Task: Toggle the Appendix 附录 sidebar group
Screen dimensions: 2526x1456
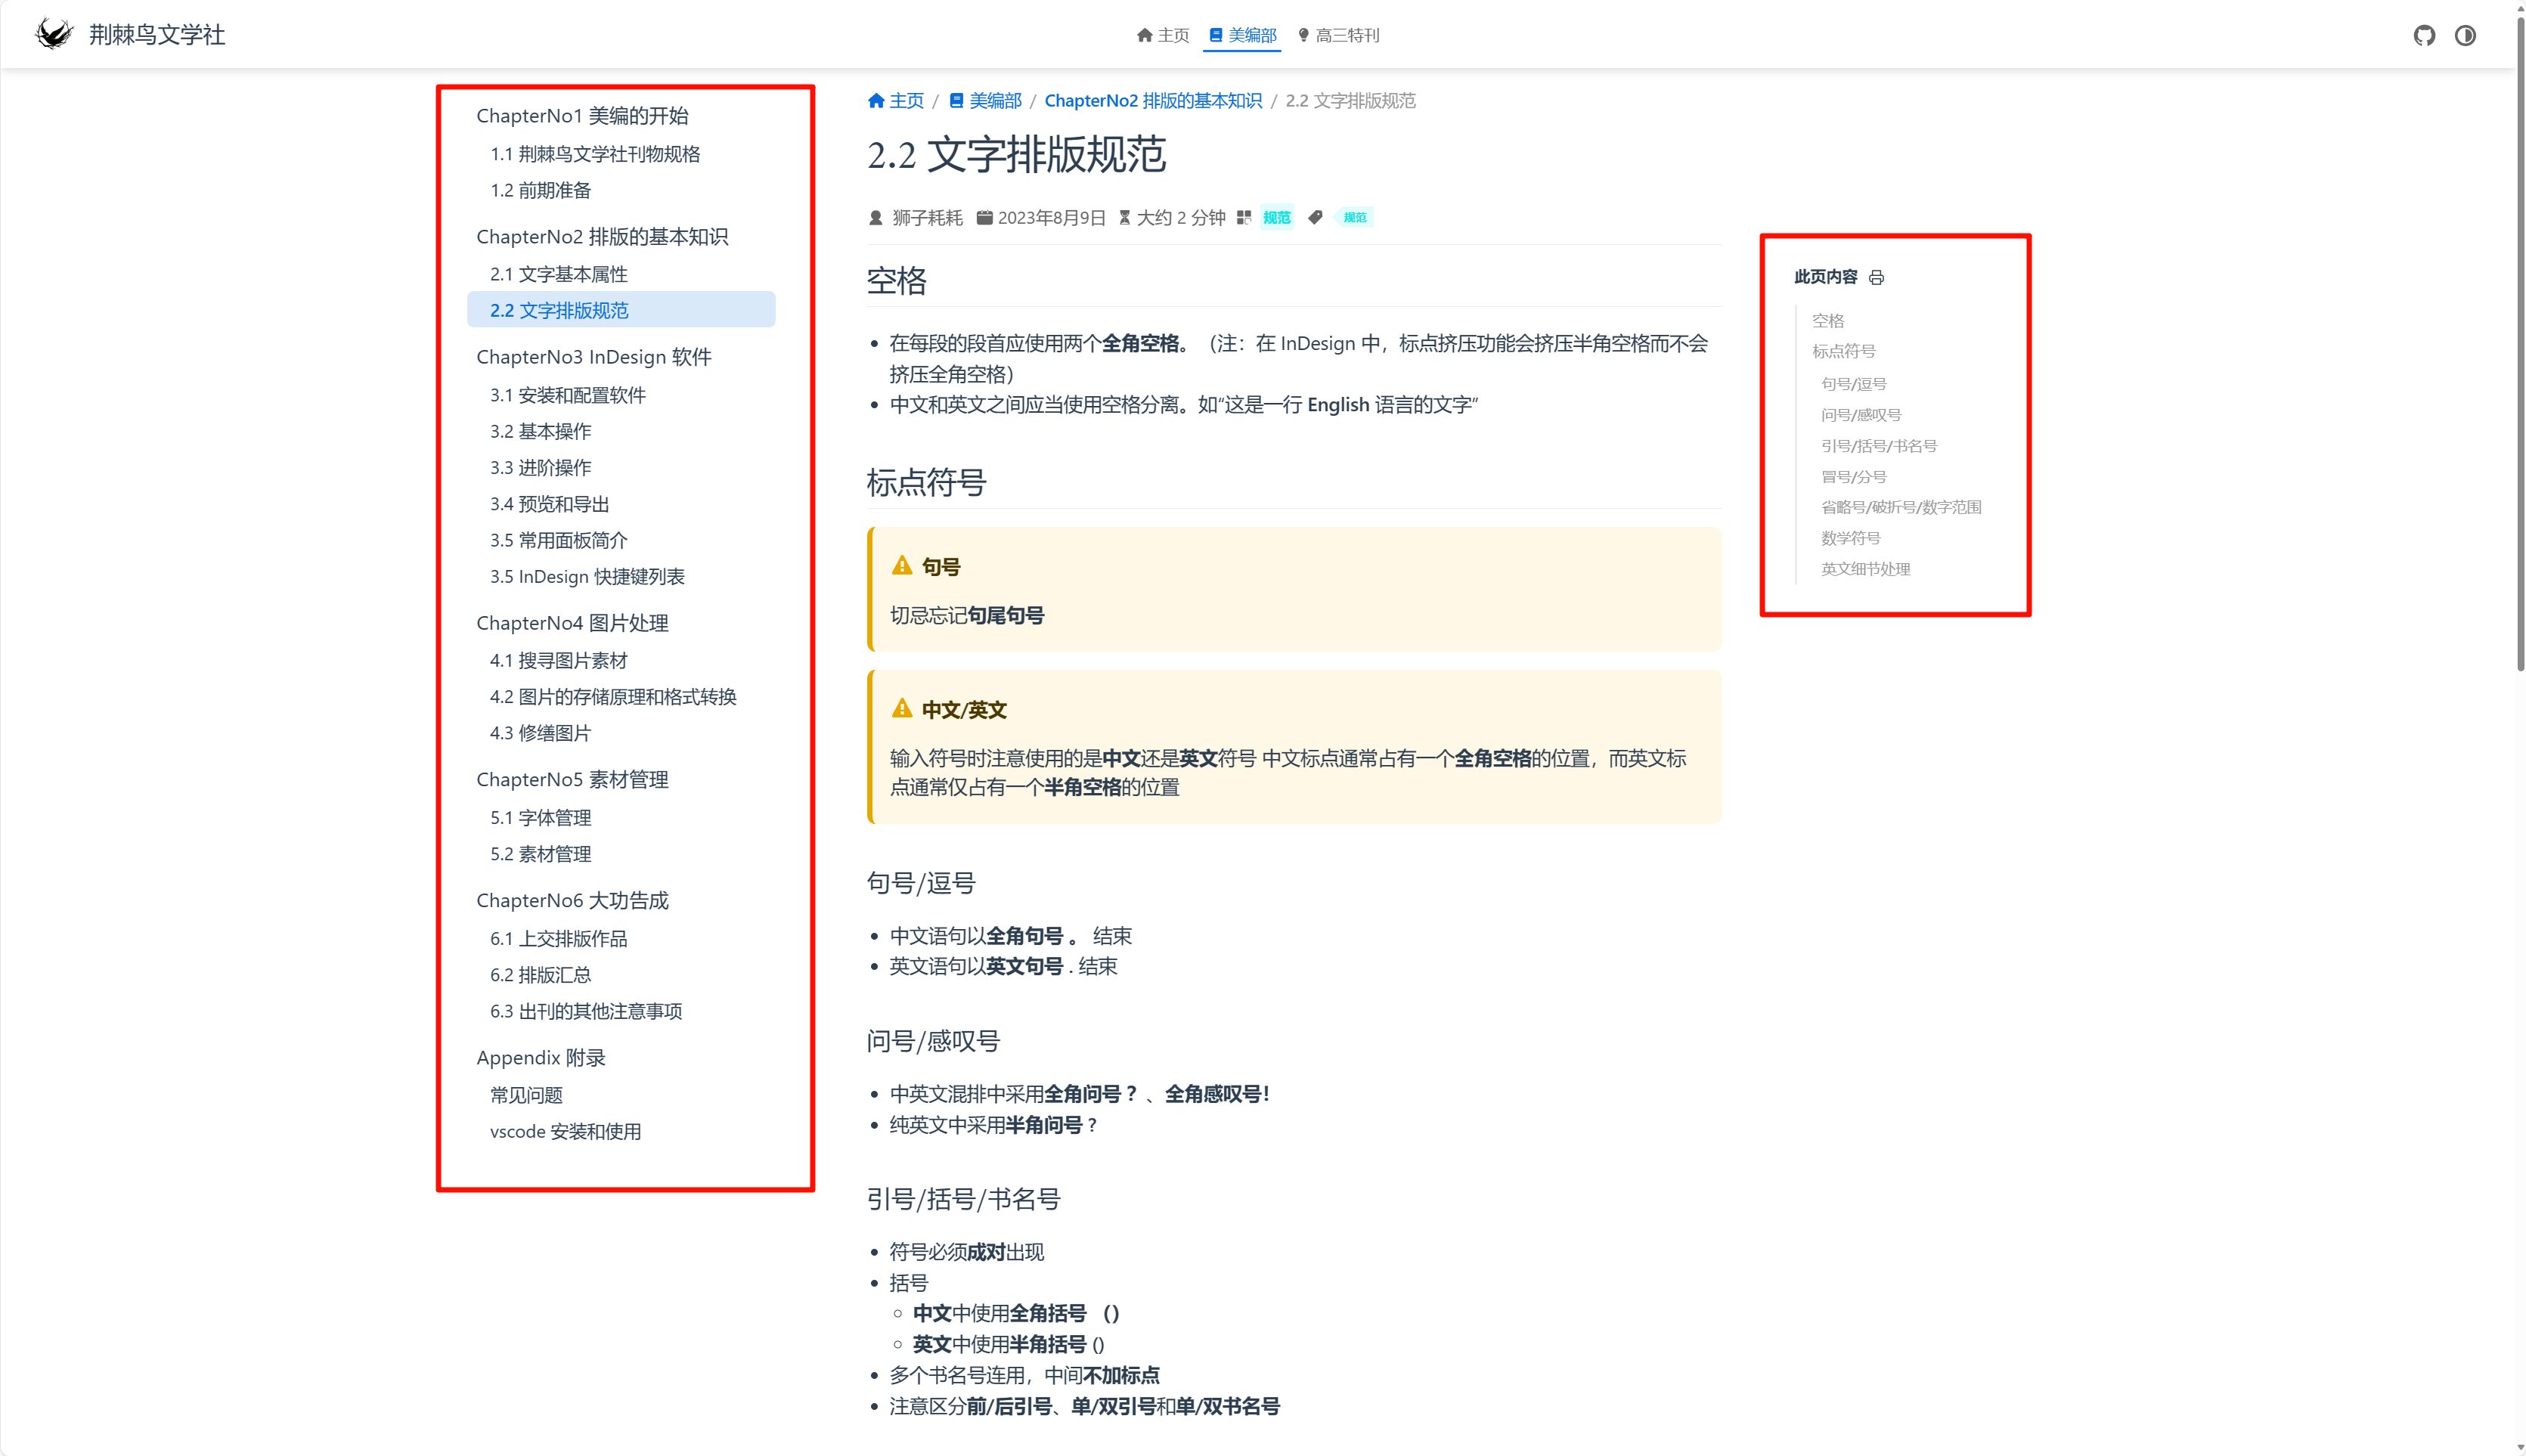Action: [541, 1058]
